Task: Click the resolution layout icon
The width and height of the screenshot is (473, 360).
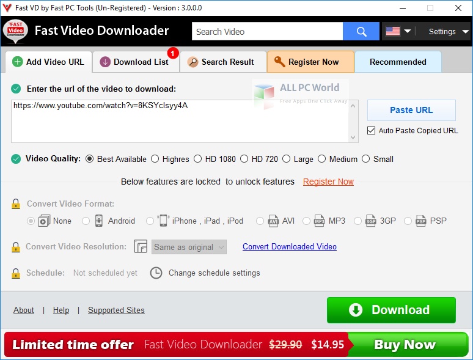Action: click(141, 246)
